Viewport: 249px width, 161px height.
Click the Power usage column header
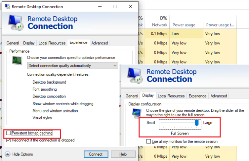click(x=184, y=25)
